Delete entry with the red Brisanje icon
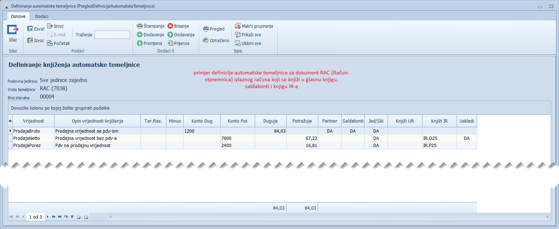The image size is (559, 229). click(x=170, y=26)
